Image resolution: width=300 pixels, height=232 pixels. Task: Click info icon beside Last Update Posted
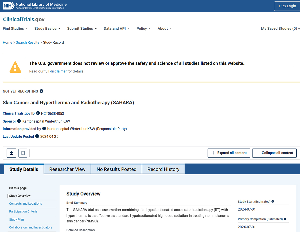point(37,136)
